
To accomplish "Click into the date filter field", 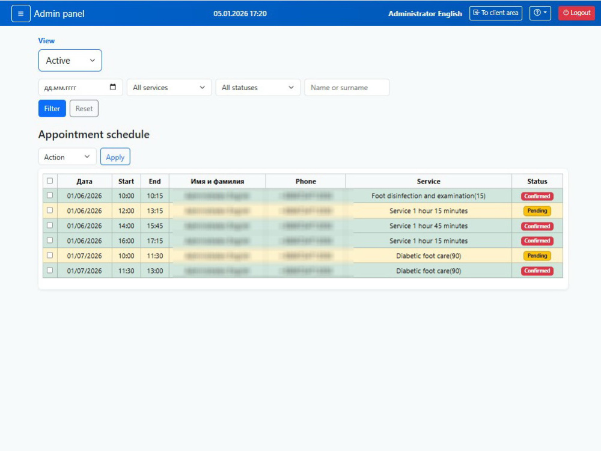I will coord(81,87).
